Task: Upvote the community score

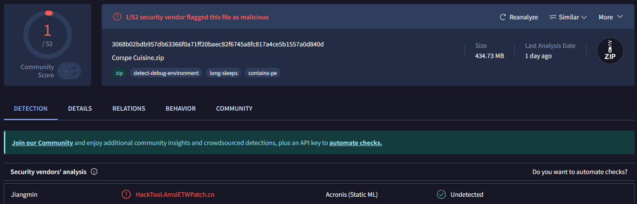Action: (74, 67)
